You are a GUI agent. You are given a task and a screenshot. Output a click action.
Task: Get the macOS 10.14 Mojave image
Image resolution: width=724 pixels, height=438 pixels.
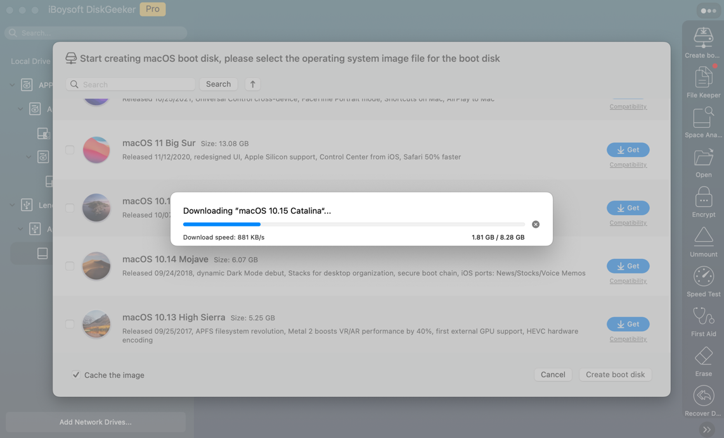[628, 266]
